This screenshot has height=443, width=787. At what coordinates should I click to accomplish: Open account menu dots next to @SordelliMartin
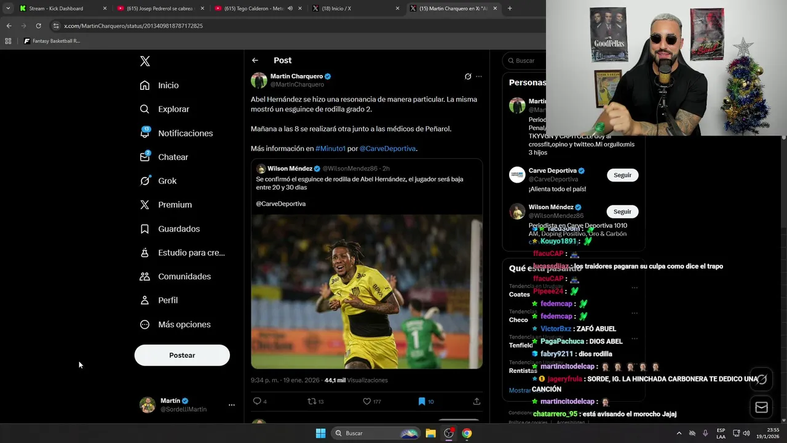pyautogui.click(x=232, y=405)
